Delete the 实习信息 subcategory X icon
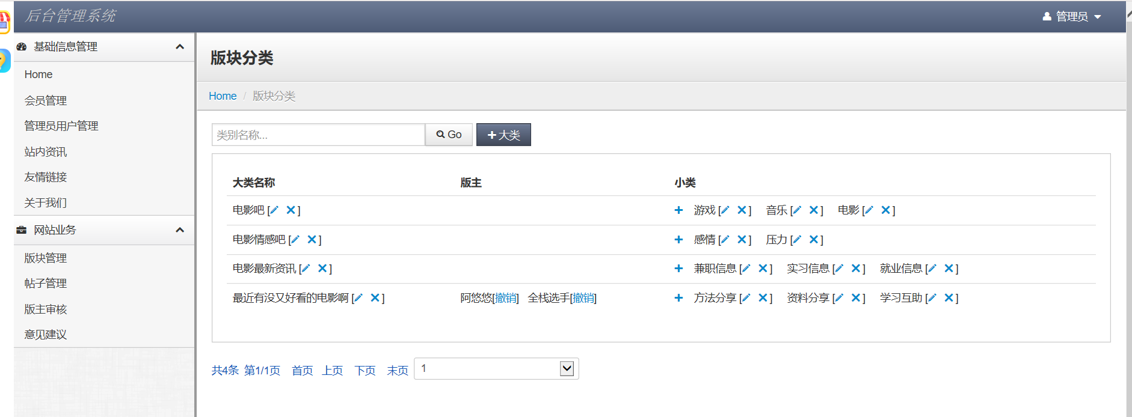Screen dimensions: 1132x417 [x=855, y=269]
